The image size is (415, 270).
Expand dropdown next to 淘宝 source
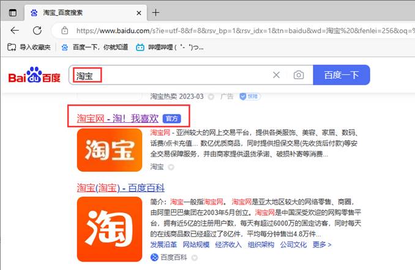[171, 166]
